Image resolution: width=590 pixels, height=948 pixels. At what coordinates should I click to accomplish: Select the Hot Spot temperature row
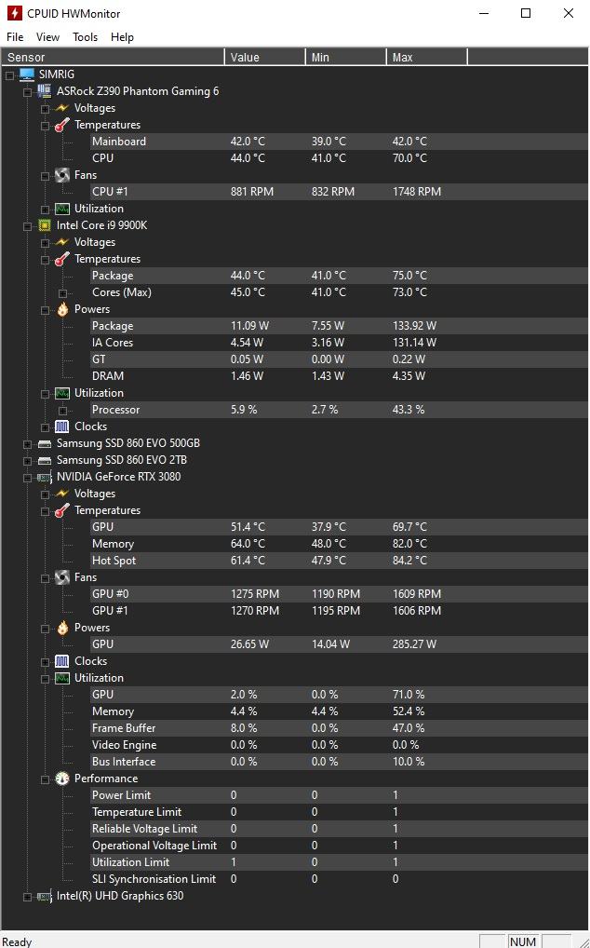(114, 561)
